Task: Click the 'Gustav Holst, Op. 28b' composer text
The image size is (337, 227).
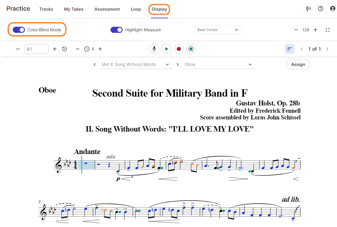Action: (268, 103)
